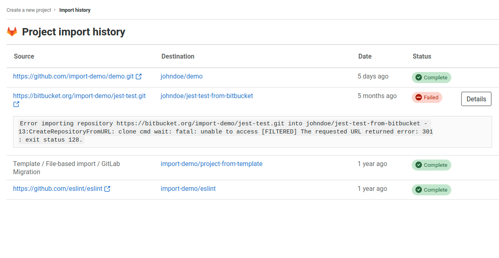Click the Failed status badge
The height and width of the screenshot is (258, 499).
[x=427, y=97]
